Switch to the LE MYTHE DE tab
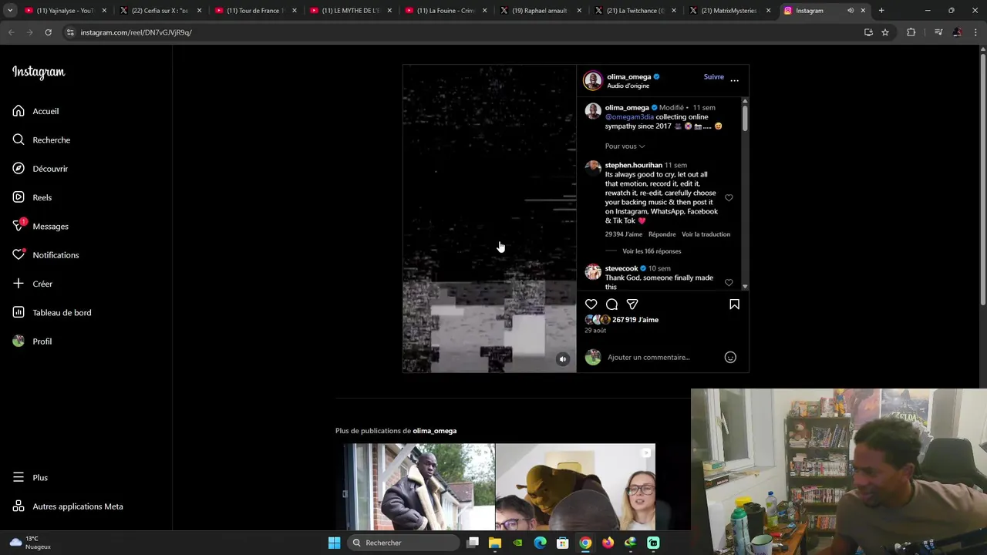The image size is (987, 555). coord(349,11)
